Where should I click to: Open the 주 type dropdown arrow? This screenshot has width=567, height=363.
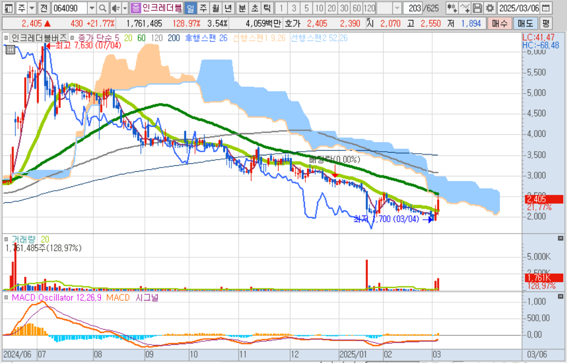[x=32, y=7]
